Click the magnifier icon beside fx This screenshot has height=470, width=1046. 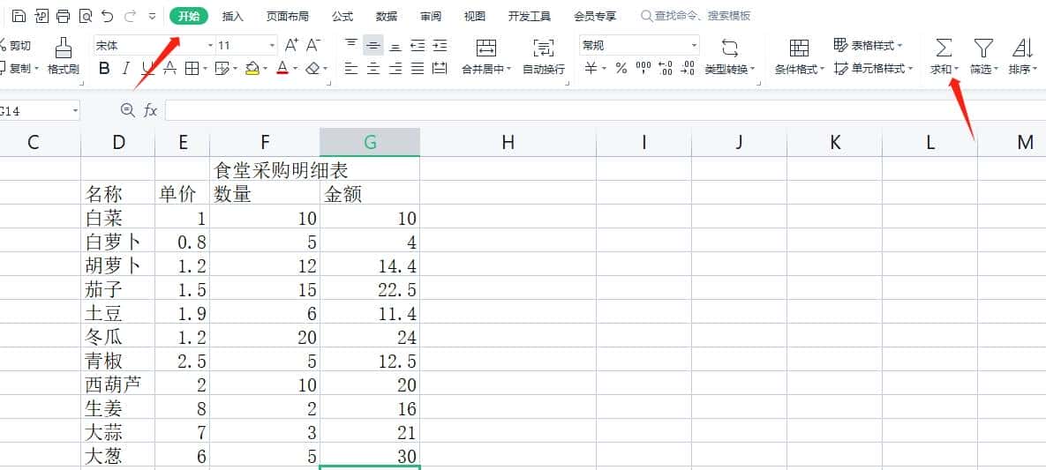click(x=127, y=110)
